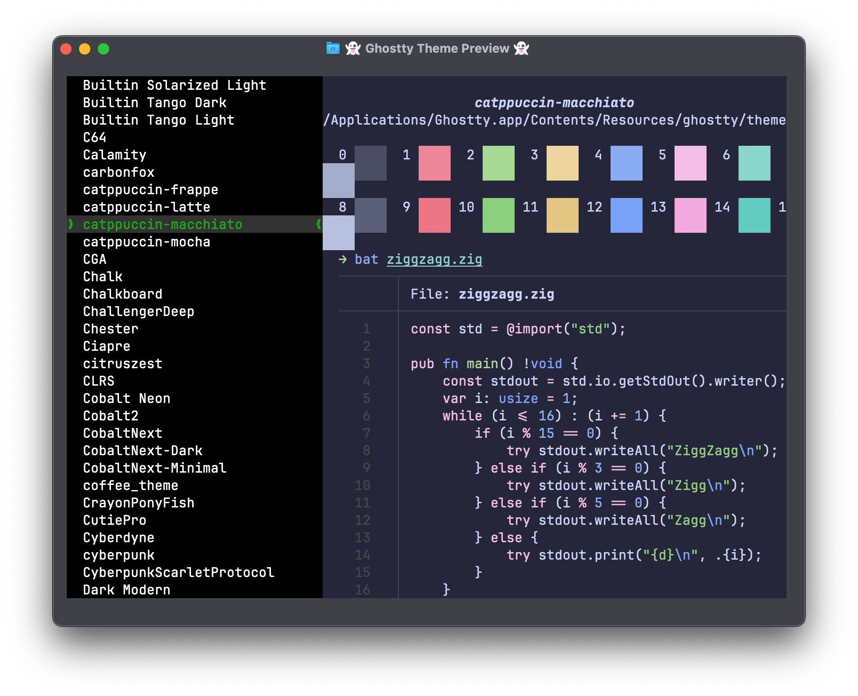
Task: Click palette color 9 bright red swatch
Action: click(x=435, y=215)
